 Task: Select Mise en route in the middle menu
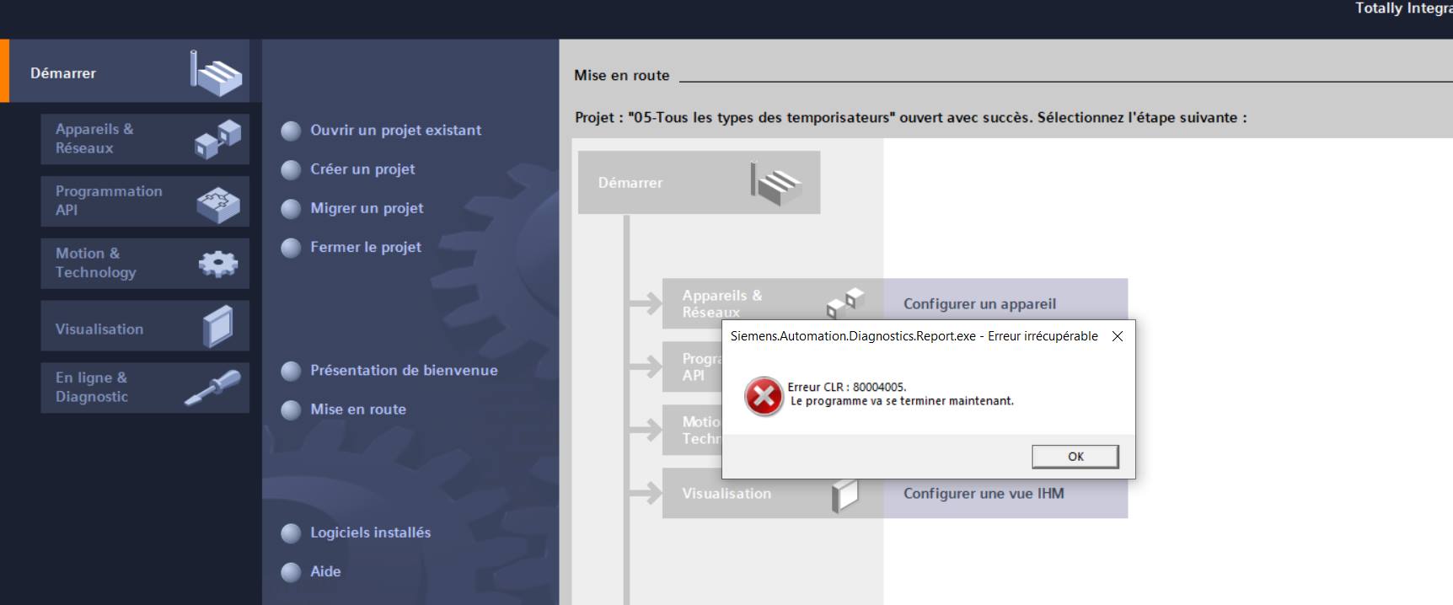pyautogui.click(x=357, y=410)
